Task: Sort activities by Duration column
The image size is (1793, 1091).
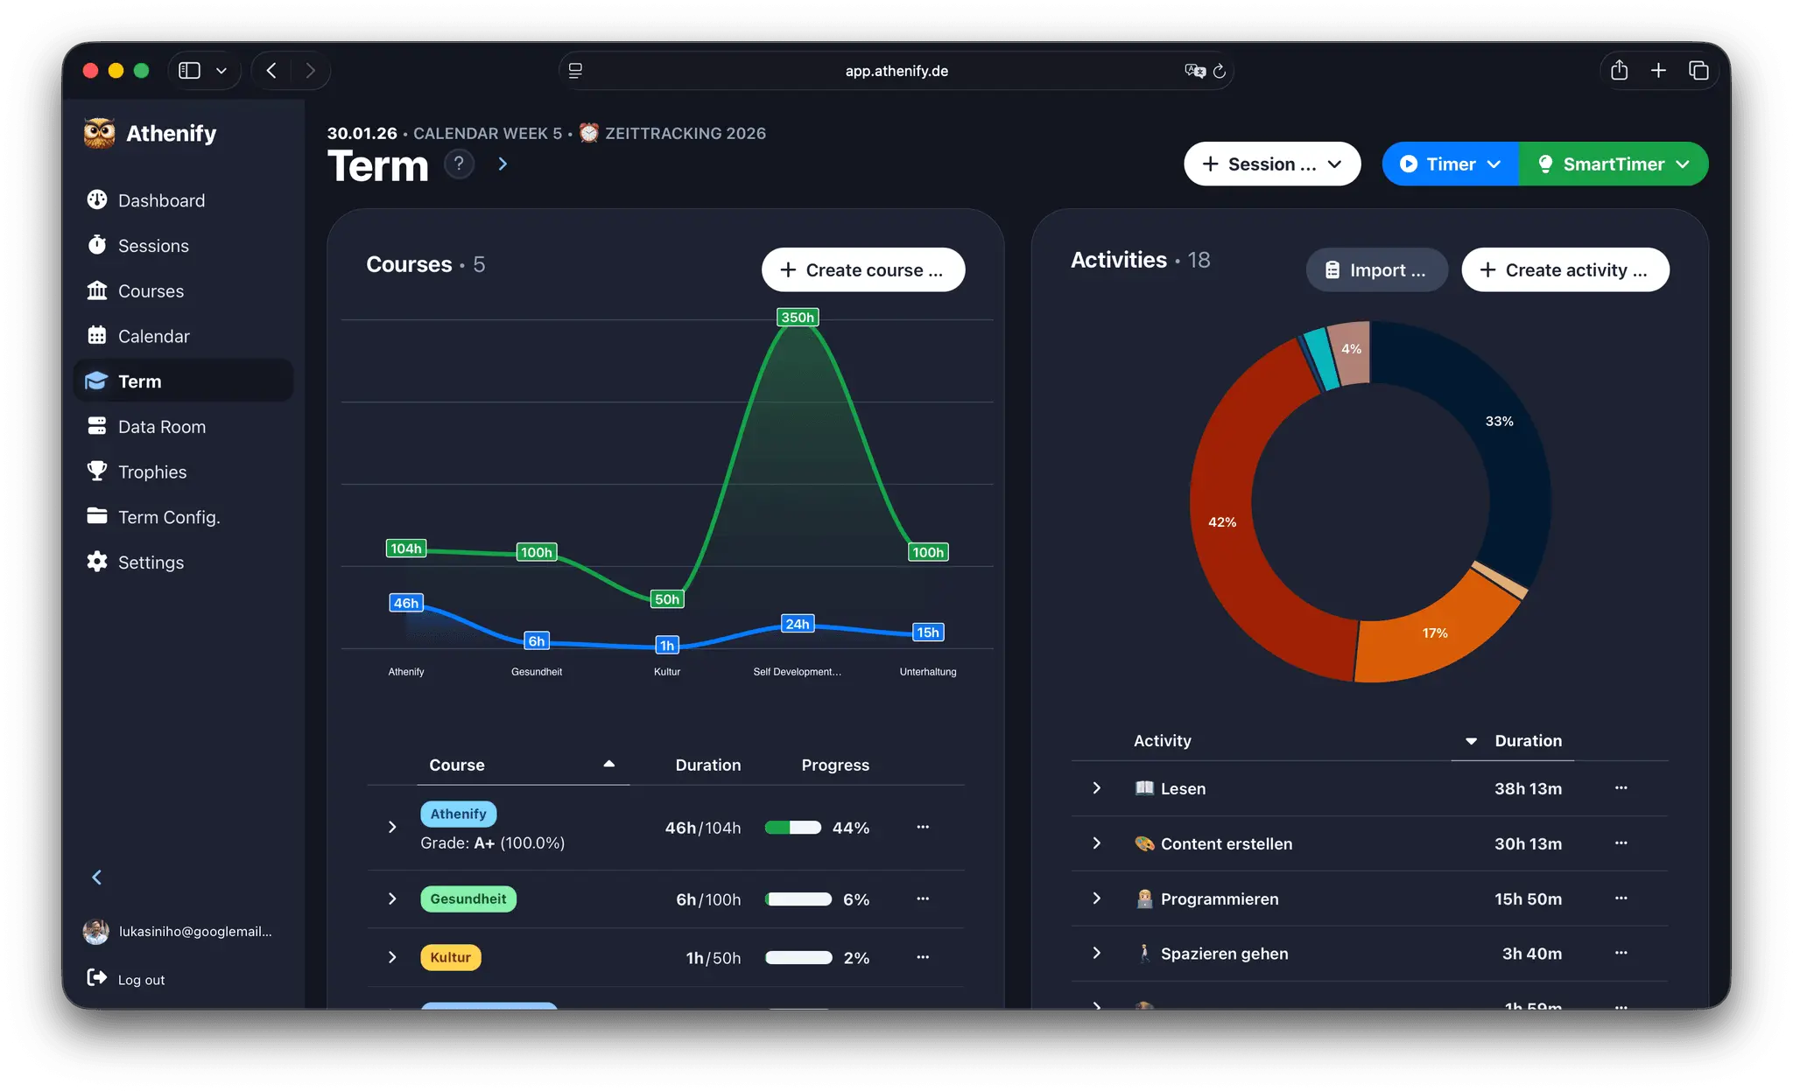Action: coord(1513,741)
